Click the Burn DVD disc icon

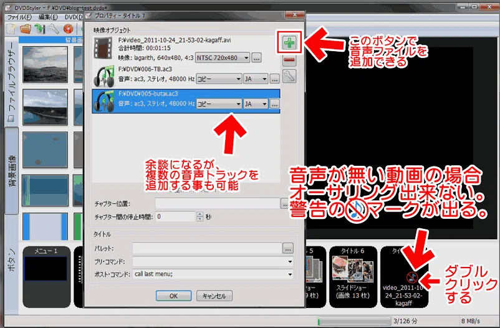pyautogui.click(x=68, y=29)
